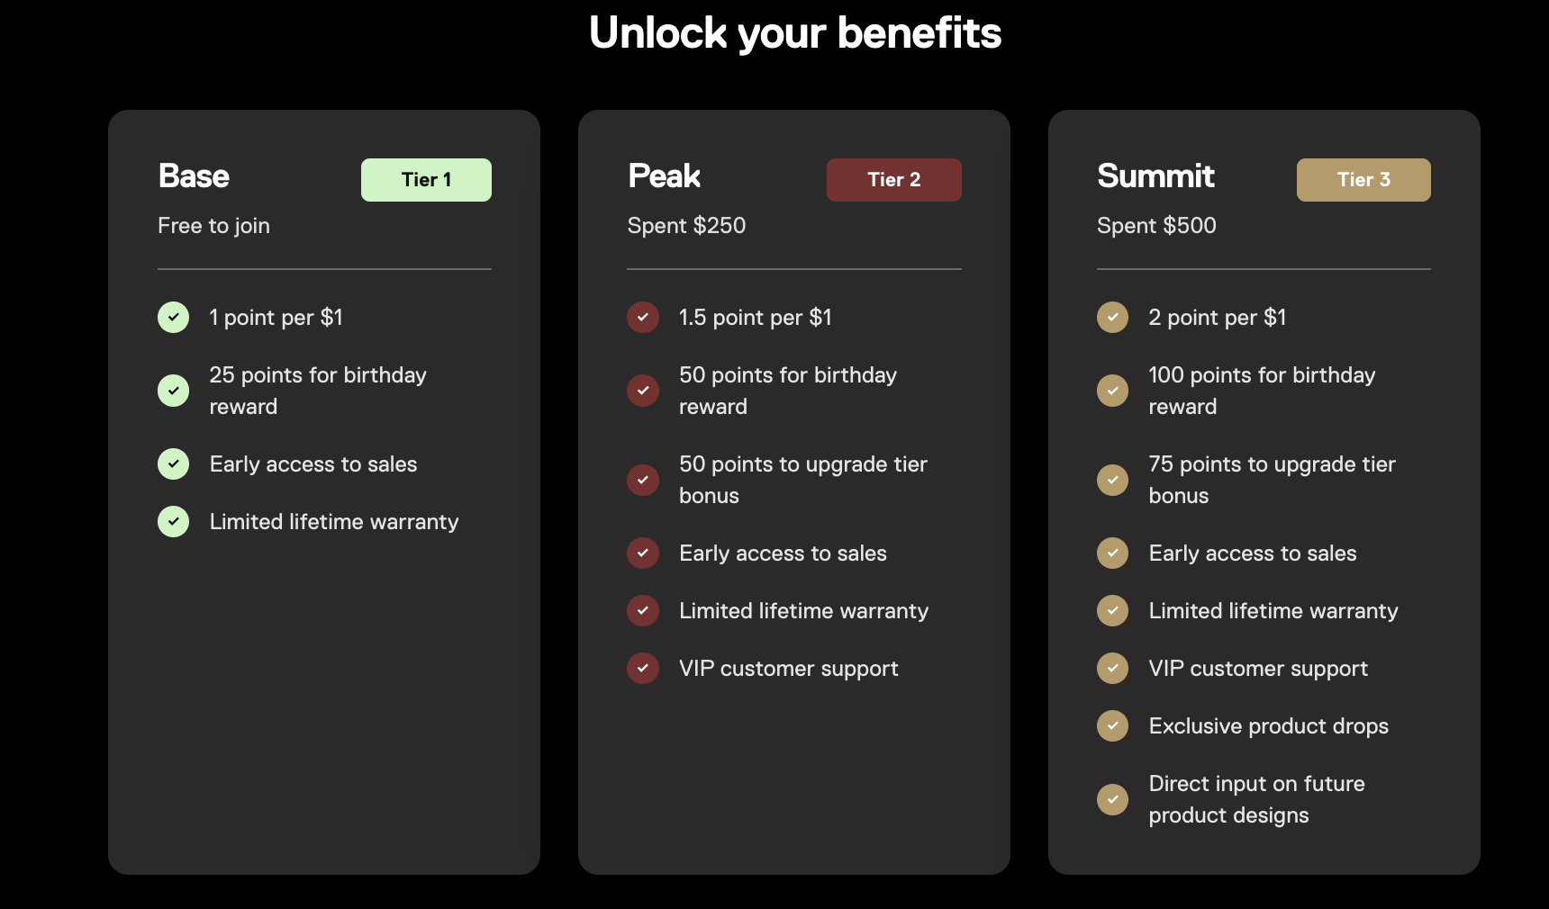Click the gold Tier 3 badge
Screen dimensions: 1549x909
[x=1363, y=180]
